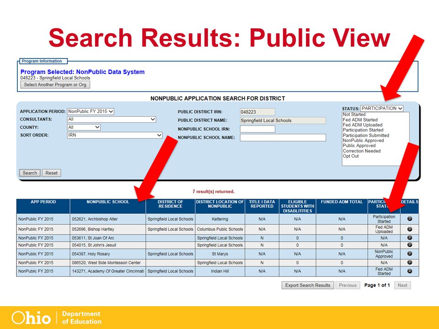This screenshot has width=439, height=329.
Task: Select 'Participation Submitted' status option
Action: tap(366, 135)
